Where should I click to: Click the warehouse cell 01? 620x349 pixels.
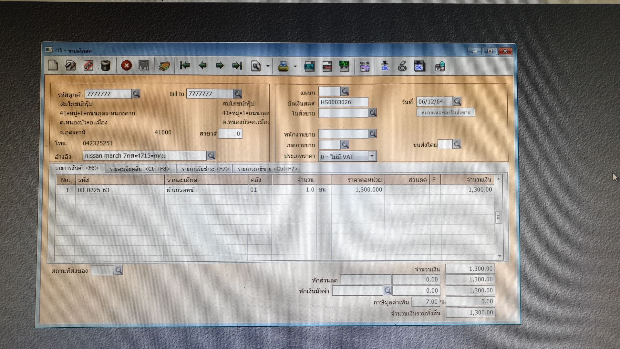pyautogui.click(x=260, y=190)
